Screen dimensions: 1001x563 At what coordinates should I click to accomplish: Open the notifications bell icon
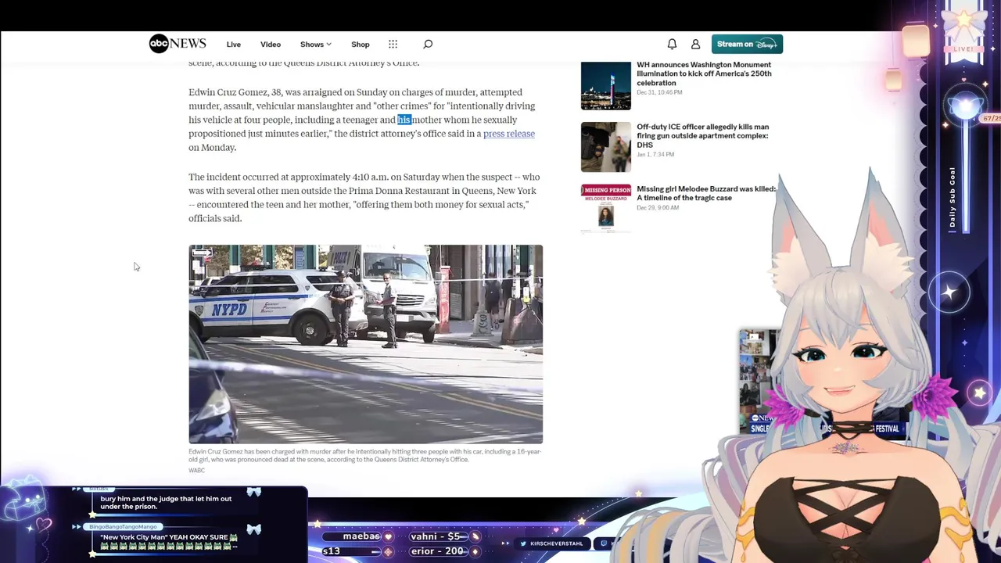click(672, 45)
